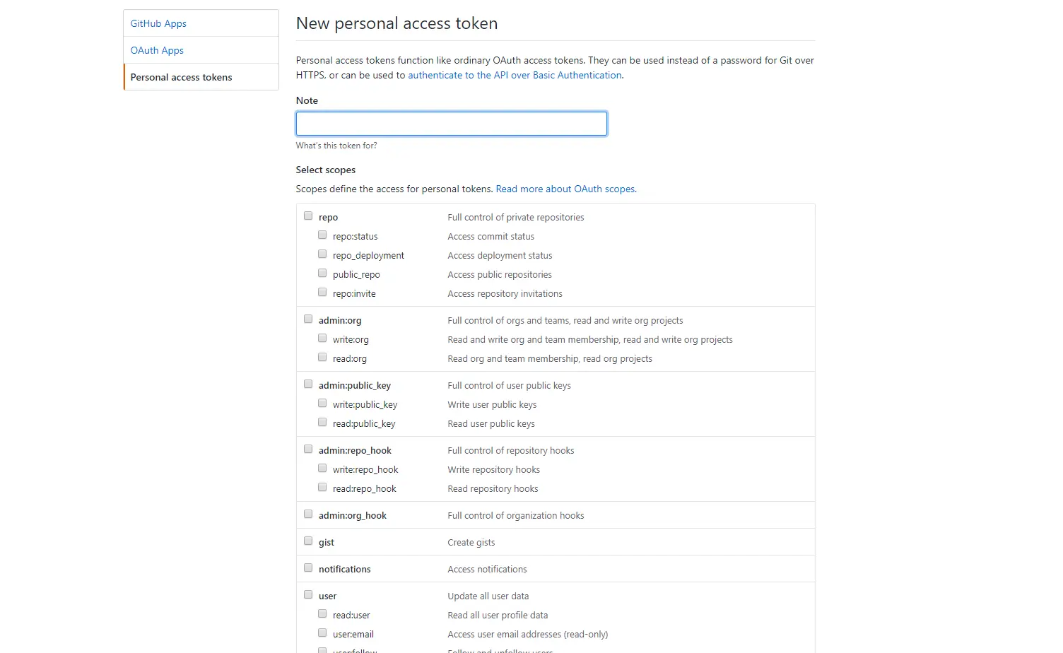
Task: Tick the public_repo checkbox
Action: click(x=322, y=273)
